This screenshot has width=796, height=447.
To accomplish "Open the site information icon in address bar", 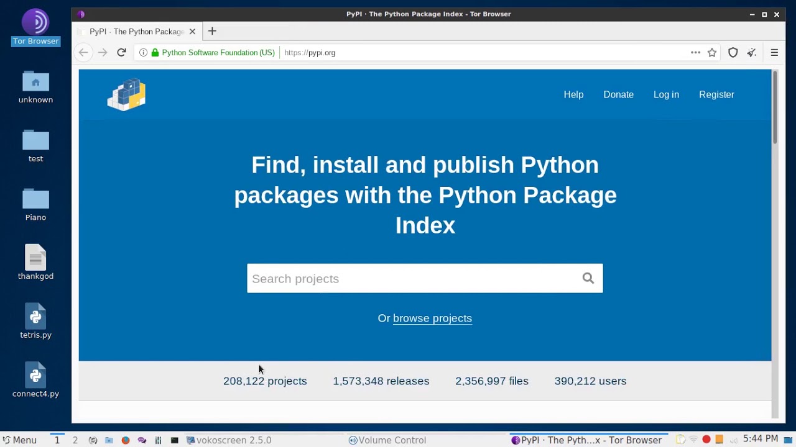I will 143,53.
